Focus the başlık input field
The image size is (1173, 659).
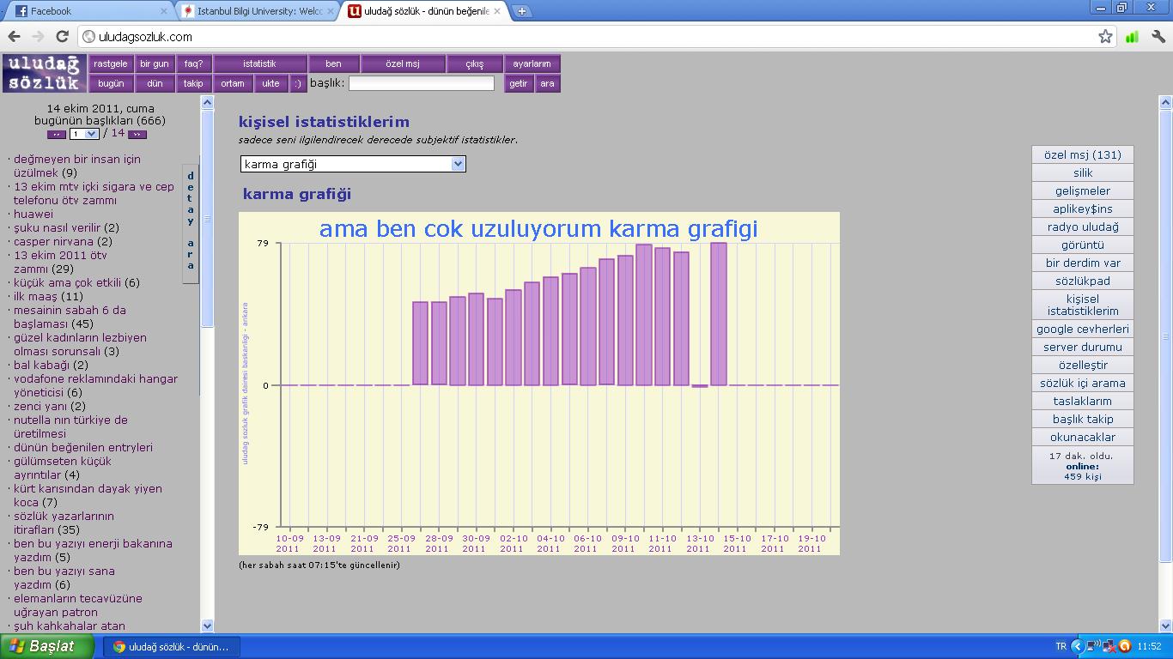pyautogui.click(x=422, y=83)
